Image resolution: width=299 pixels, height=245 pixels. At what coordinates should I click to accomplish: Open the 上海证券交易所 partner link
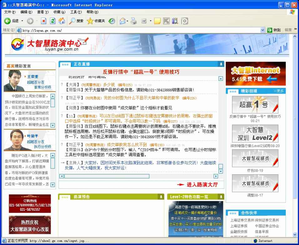(x=242, y=220)
